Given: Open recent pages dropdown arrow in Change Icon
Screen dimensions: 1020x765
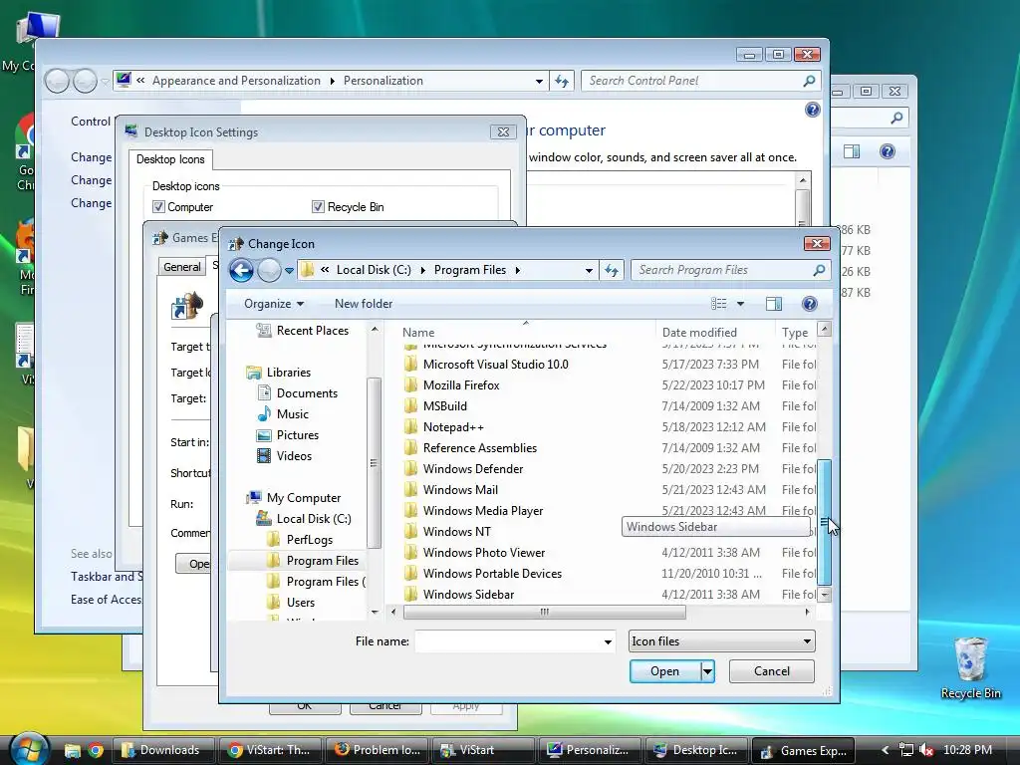Looking at the screenshot, I should click(289, 271).
